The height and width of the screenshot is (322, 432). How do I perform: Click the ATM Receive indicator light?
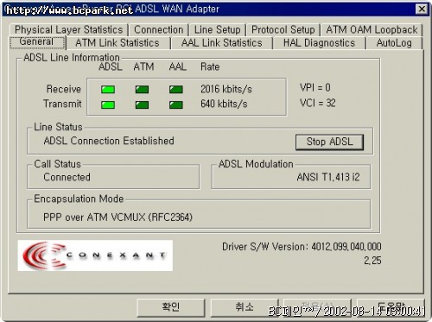(142, 90)
